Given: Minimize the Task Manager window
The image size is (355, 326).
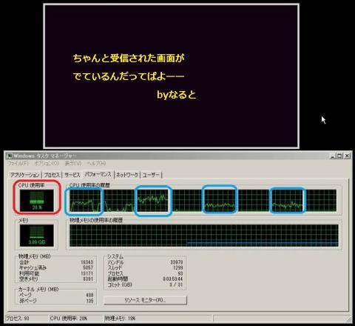Looking at the screenshot, I should coord(333,156).
